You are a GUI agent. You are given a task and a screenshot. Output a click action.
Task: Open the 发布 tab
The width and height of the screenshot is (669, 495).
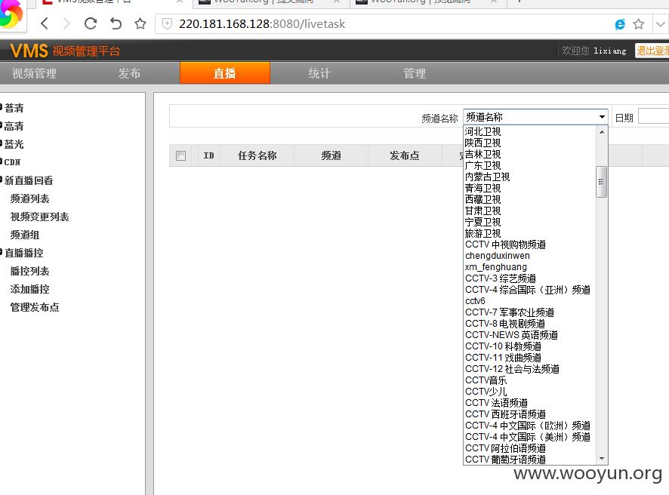129,73
